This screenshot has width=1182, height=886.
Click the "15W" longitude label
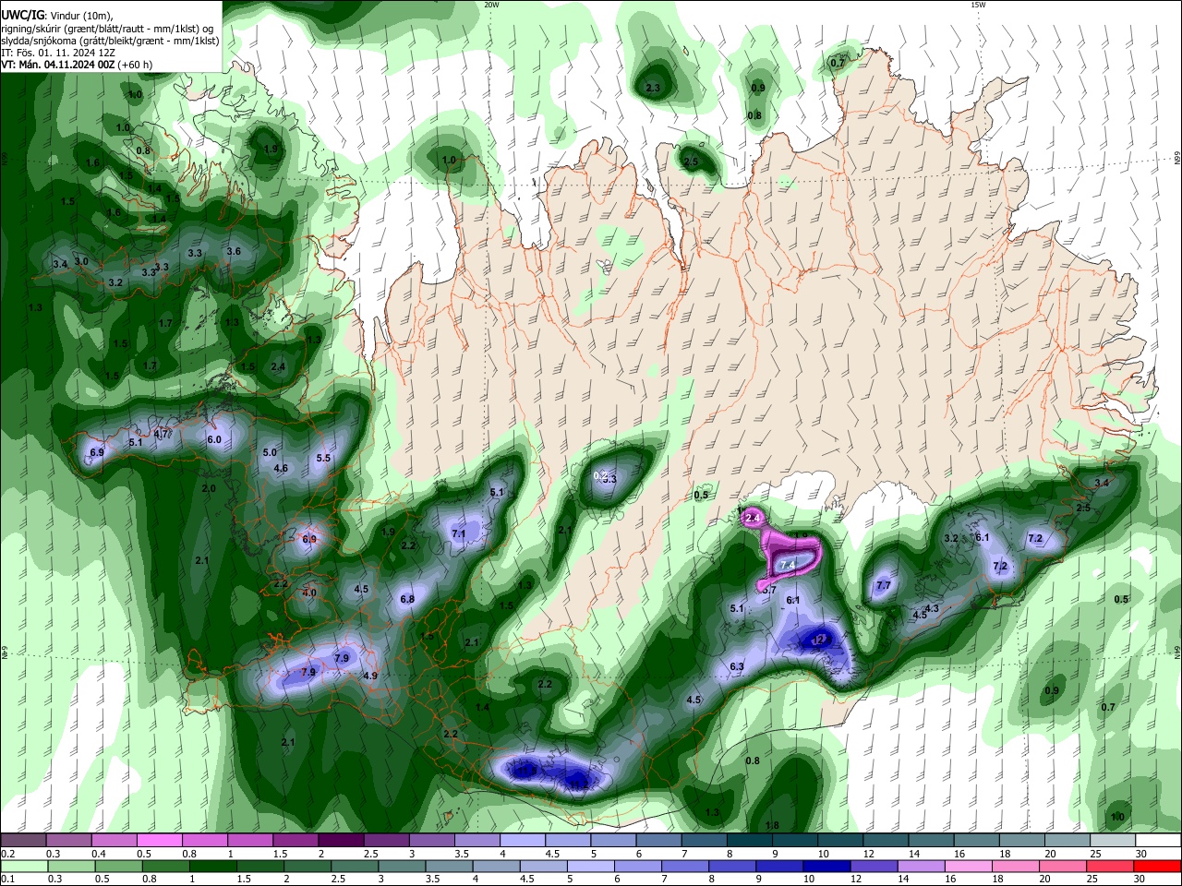[978, 5]
